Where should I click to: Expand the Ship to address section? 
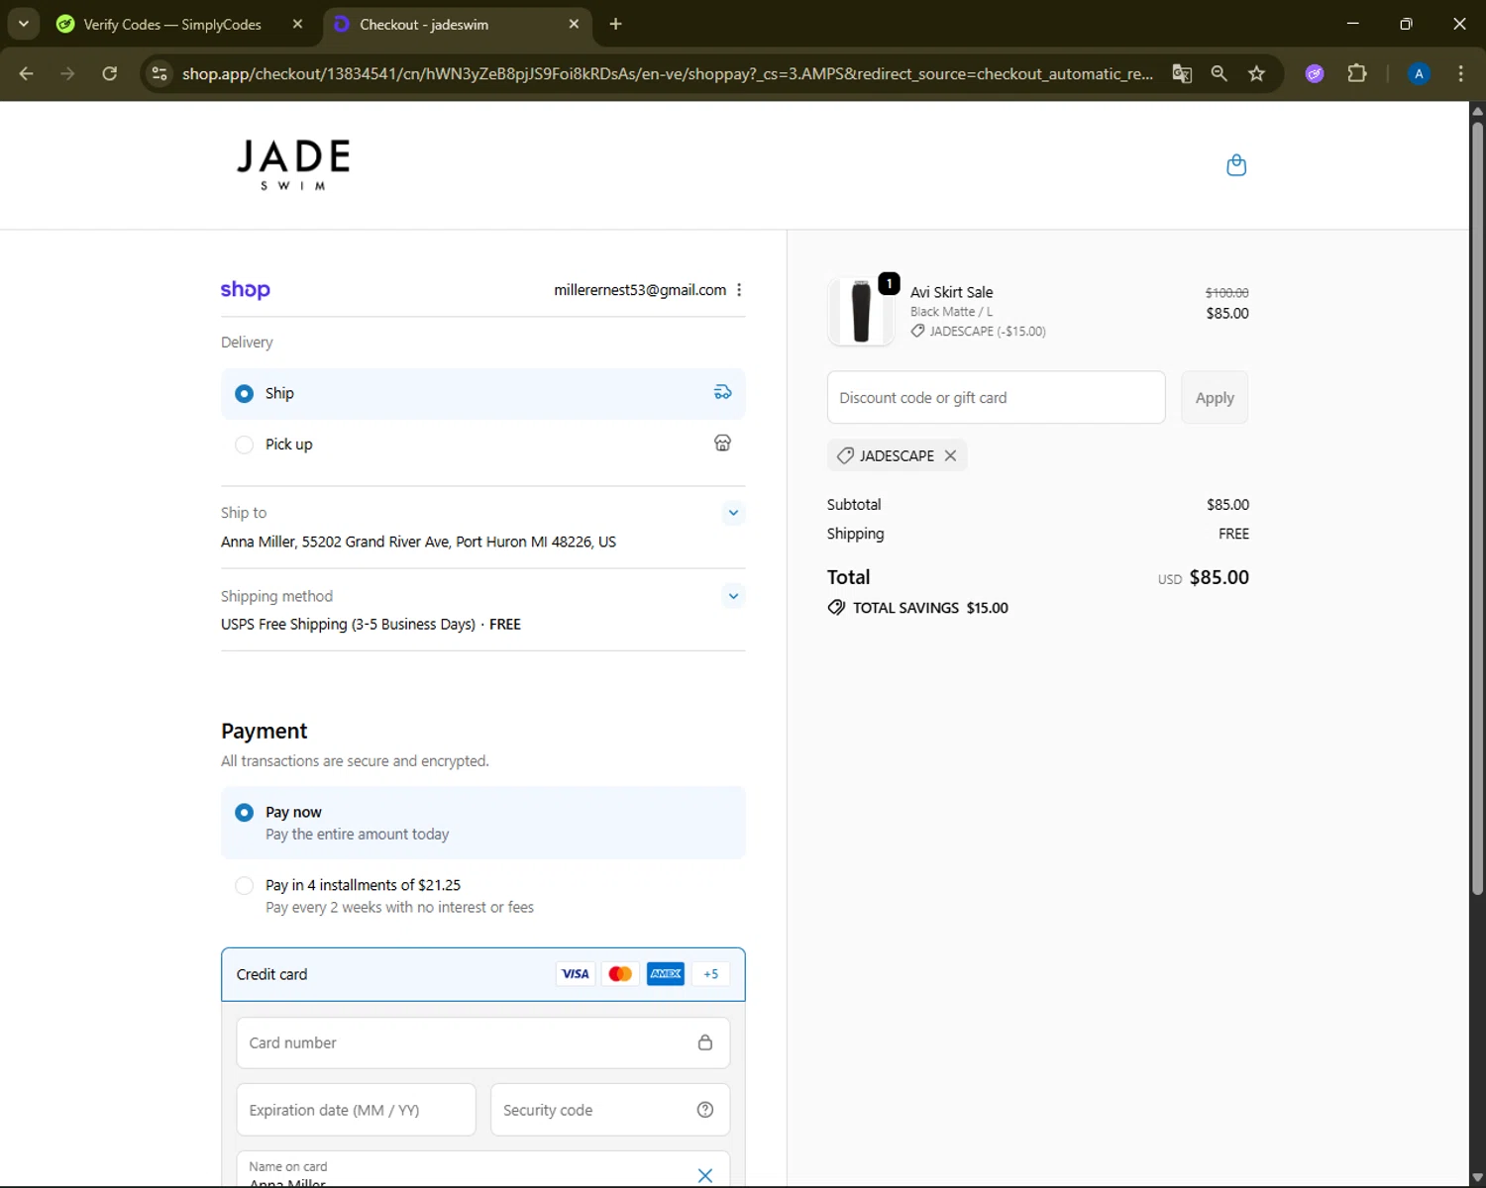[x=733, y=513]
